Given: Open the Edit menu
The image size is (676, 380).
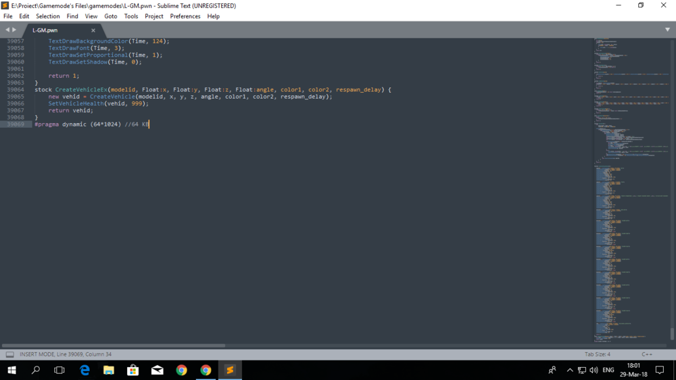Looking at the screenshot, I should point(24,16).
